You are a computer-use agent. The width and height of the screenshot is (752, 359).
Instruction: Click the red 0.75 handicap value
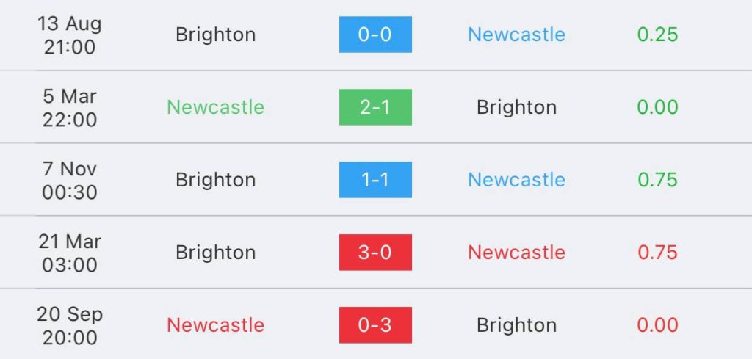(x=657, y=253)
